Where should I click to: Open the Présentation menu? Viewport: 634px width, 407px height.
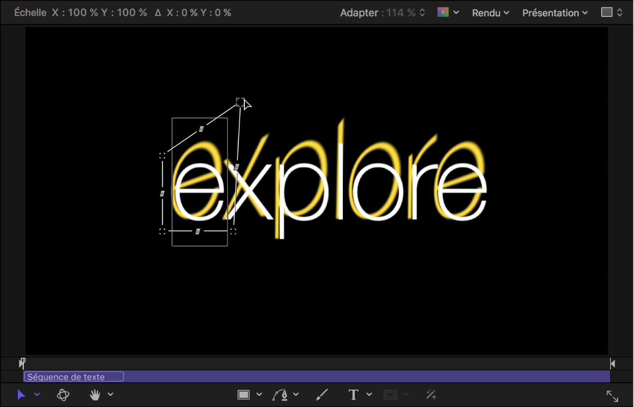pos(555,13)
